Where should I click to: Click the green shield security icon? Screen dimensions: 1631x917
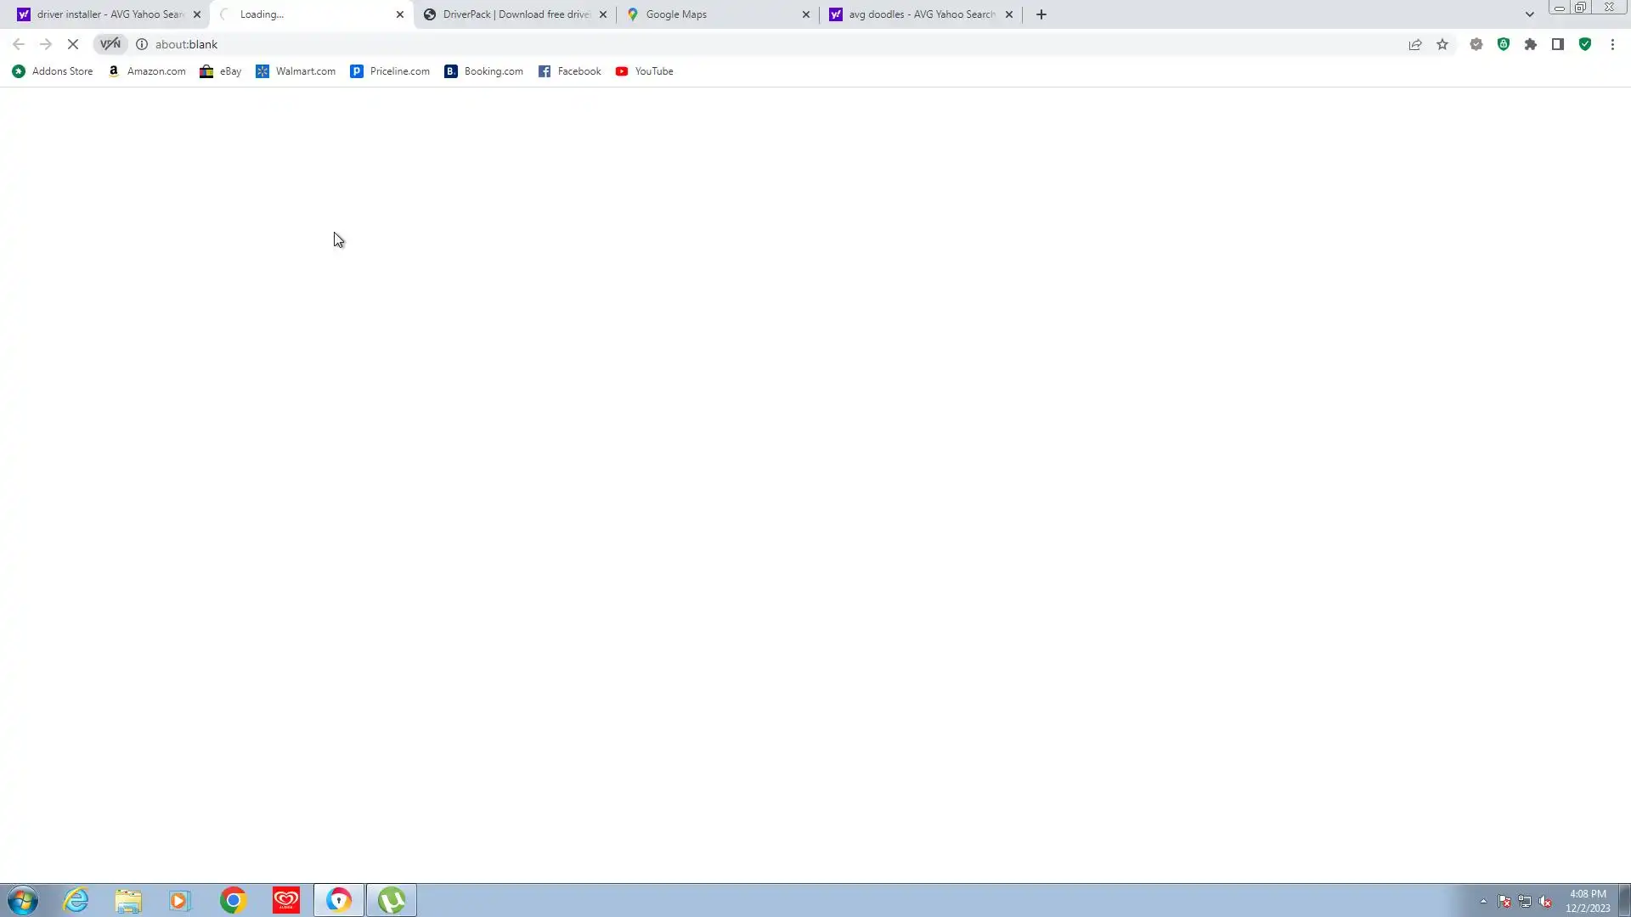(1585, 44)
